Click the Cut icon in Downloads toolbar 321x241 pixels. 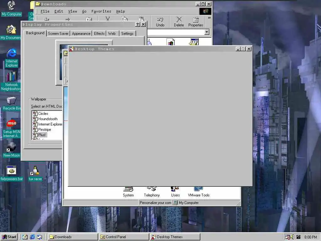tap(108, 19)
